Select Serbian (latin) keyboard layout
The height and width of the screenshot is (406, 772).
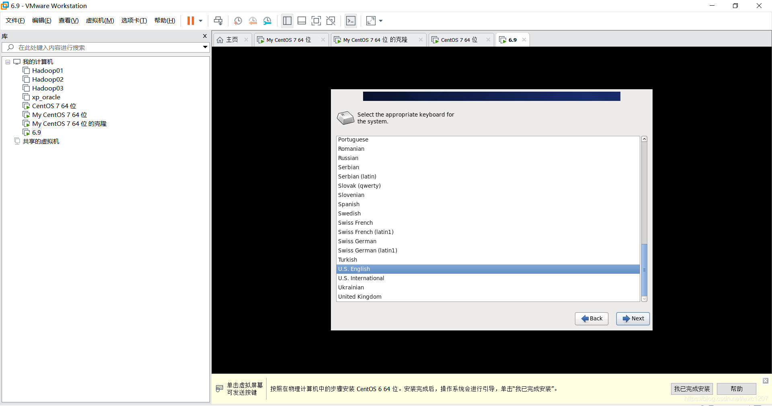coord(488,176)
